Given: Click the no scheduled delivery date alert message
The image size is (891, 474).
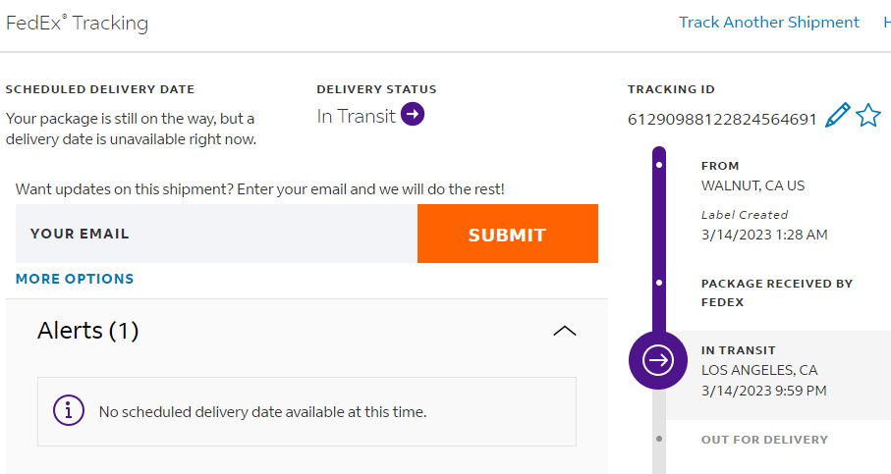Looking at the screenshot, I should pyautogui.click(x=263, y=411).
